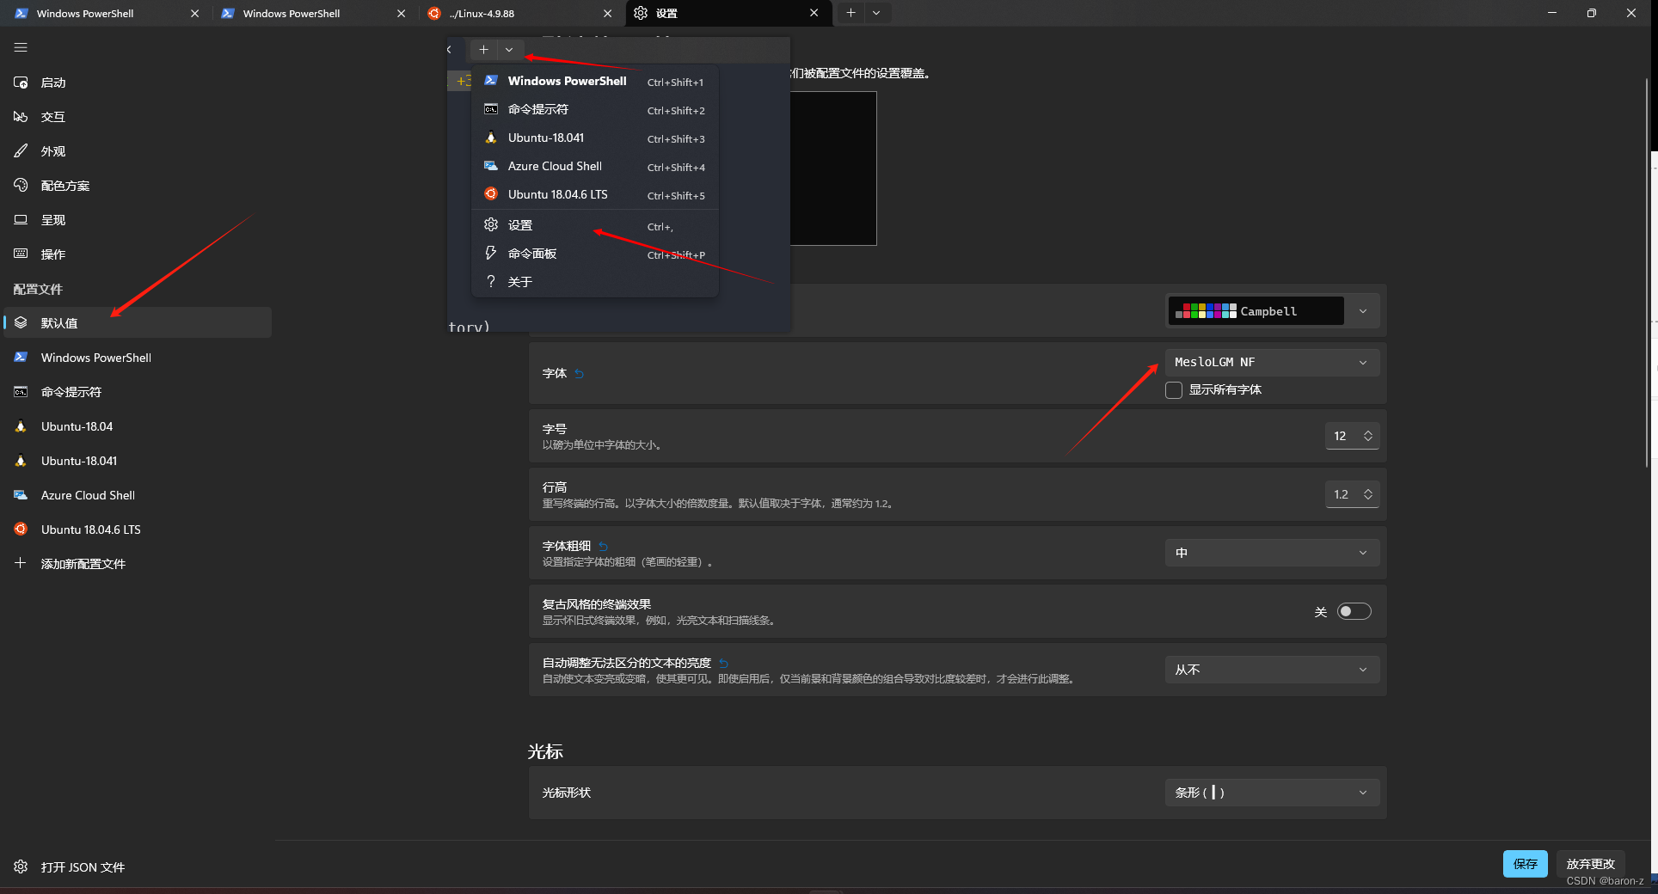The height and width of the screenshot is (894, 1658).
Task: Click the 光标 section heading
Action: 545,751
